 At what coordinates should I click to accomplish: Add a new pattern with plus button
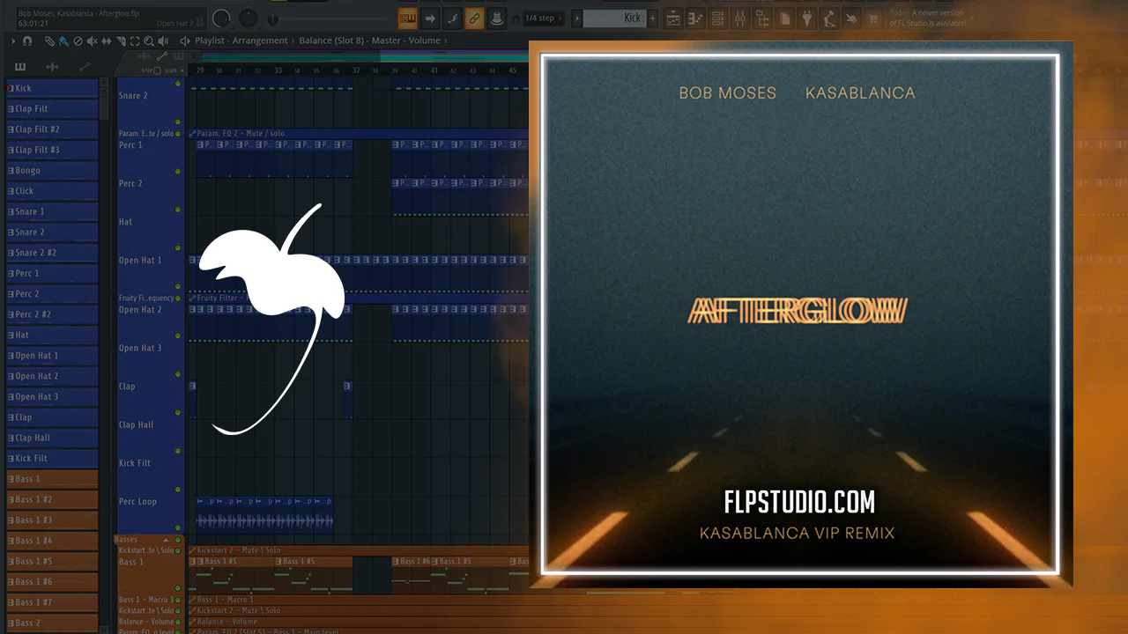coord(653,18)
